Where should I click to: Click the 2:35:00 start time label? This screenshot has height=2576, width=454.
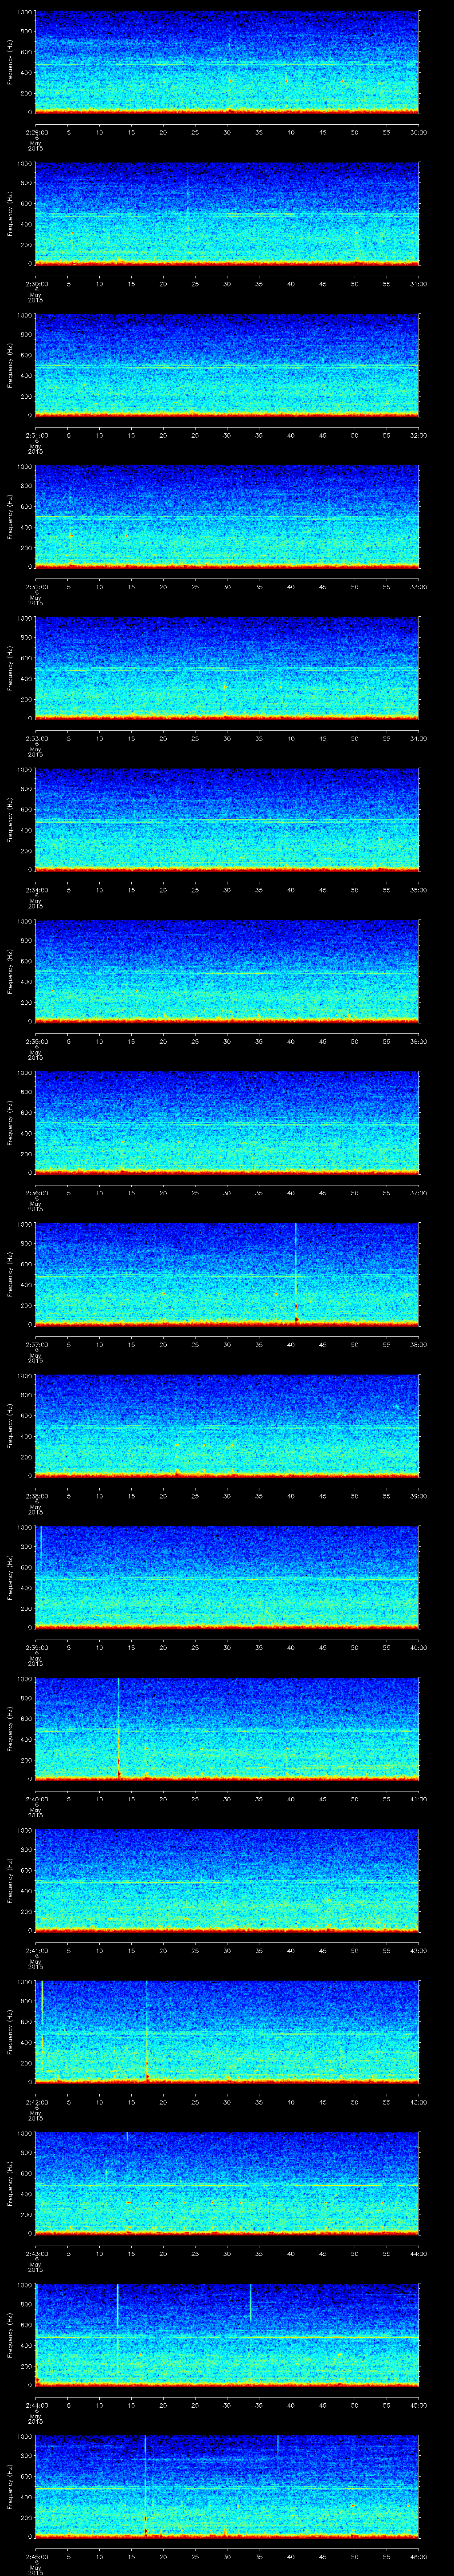(36, 1041)
